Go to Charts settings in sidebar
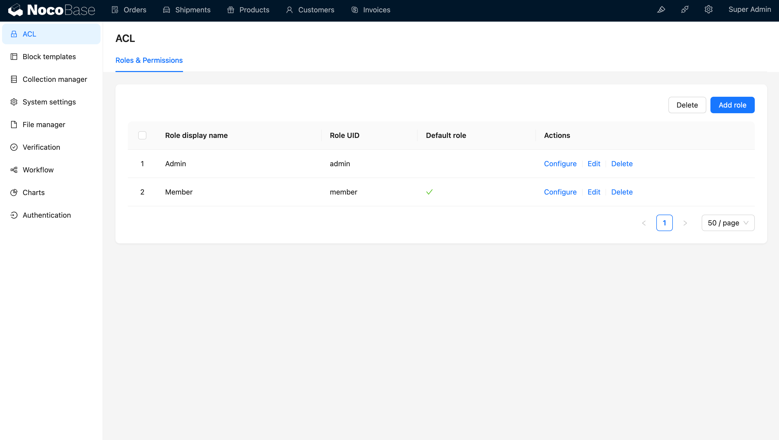The image size is (779, 440). click(x=34, y=192)
